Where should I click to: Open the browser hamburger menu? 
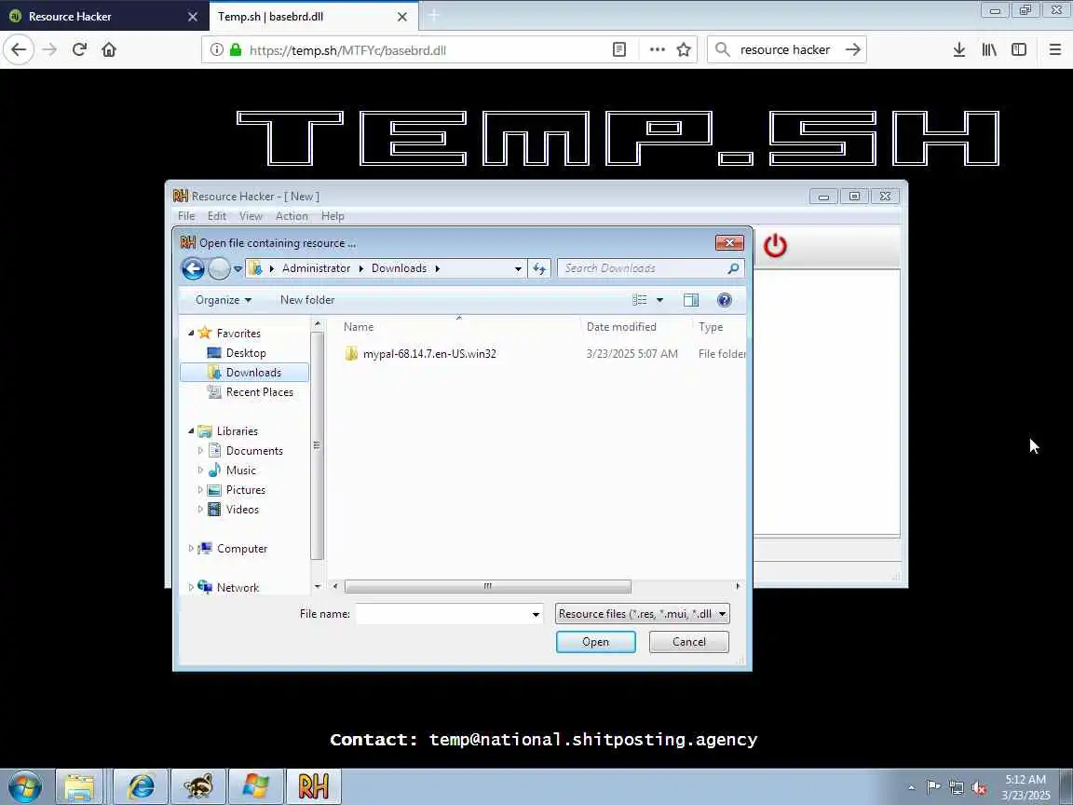[x=1054, y=49]
